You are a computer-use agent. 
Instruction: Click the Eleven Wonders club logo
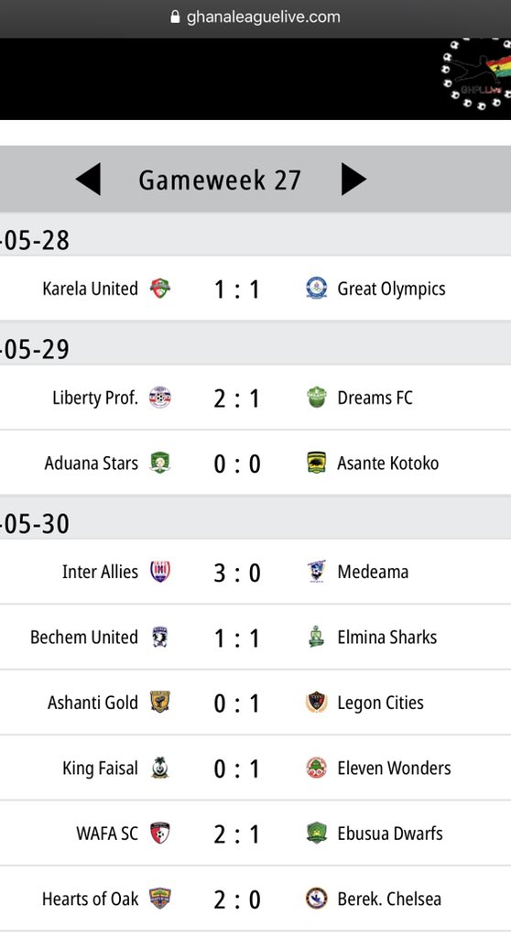317,768
